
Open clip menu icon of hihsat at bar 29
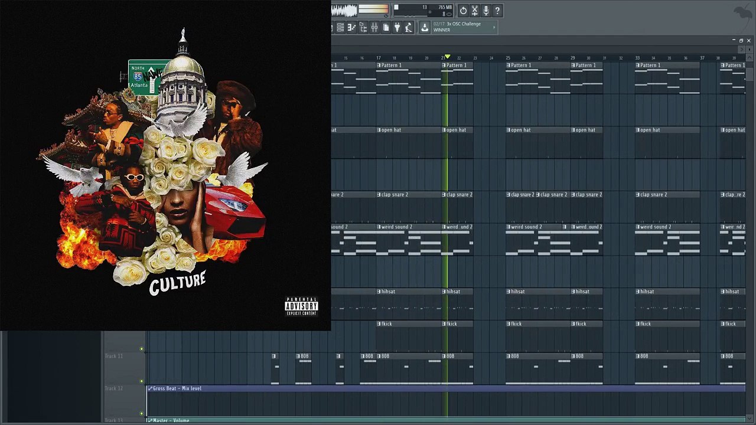coord(574,292)
